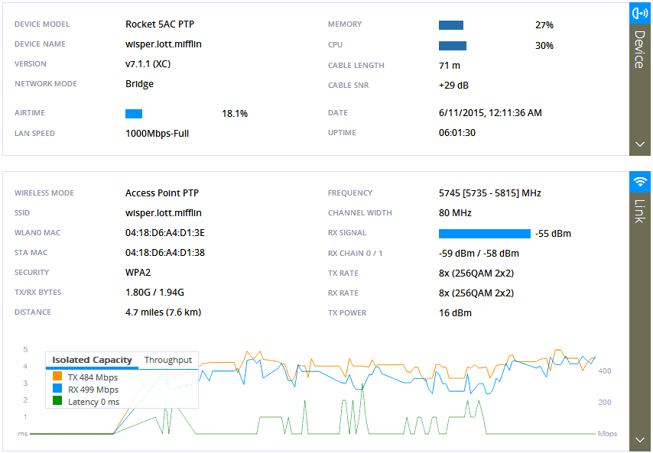The width and height of the screenshot is (653, 453).
Task: Collapse the Device panel using its chevron
Action: pyautogui.click(x=639, y=144)
